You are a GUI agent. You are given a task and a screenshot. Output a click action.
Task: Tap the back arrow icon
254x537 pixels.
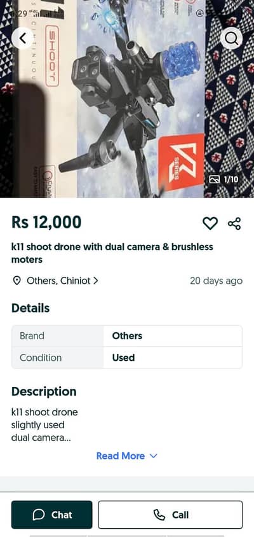(23, 38)
